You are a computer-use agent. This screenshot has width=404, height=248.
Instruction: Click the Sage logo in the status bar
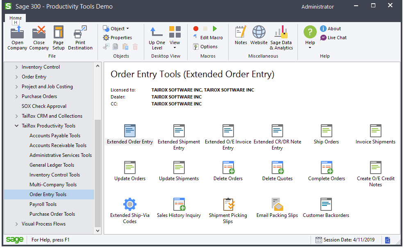15,240
